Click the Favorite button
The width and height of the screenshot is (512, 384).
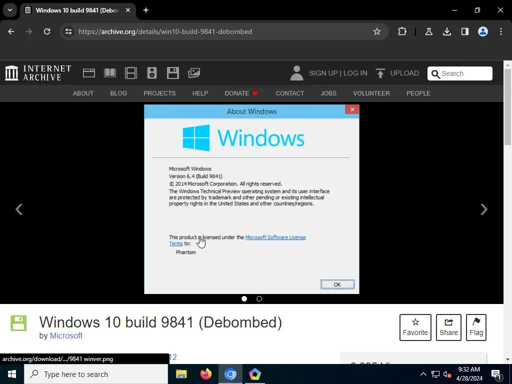[x=415, y=327]
